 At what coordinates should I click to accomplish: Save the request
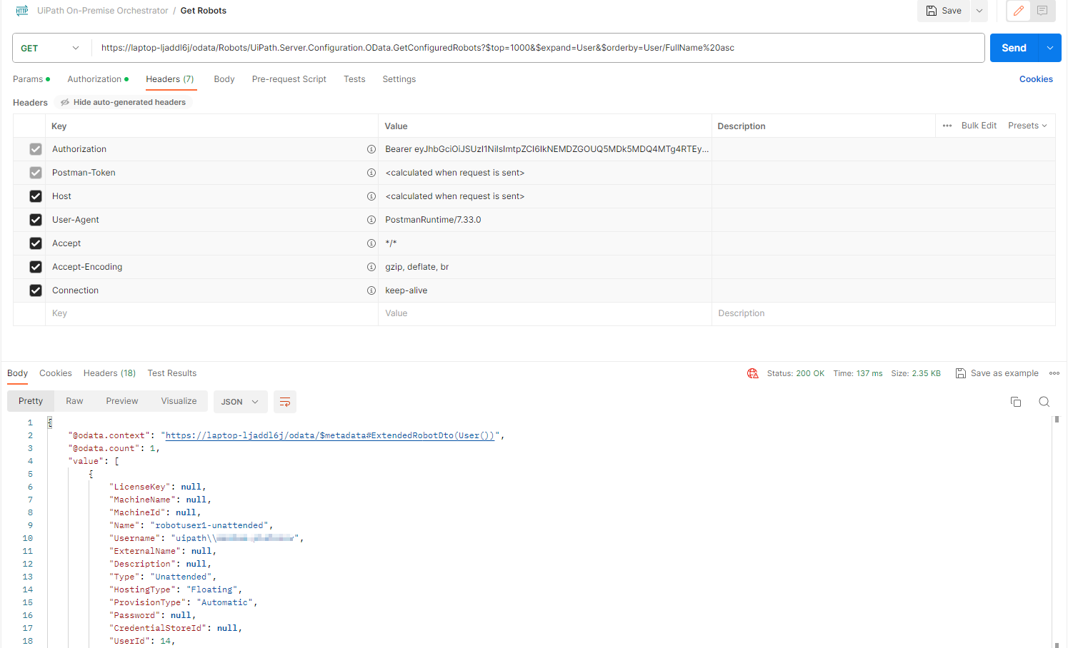[x=944, y=11]
